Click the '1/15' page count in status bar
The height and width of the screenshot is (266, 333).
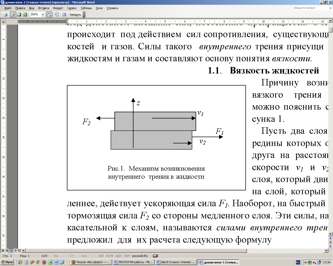point(44,256)
